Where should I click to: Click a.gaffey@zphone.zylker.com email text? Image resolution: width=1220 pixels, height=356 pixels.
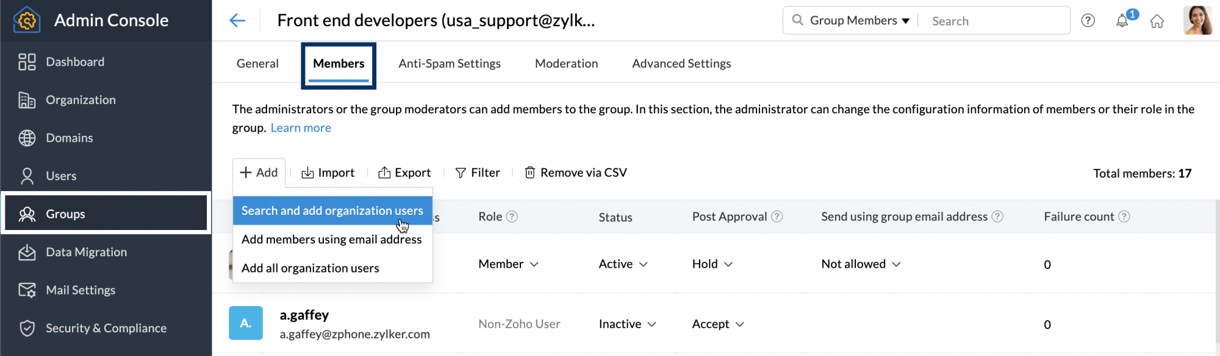tap(355, 334)
